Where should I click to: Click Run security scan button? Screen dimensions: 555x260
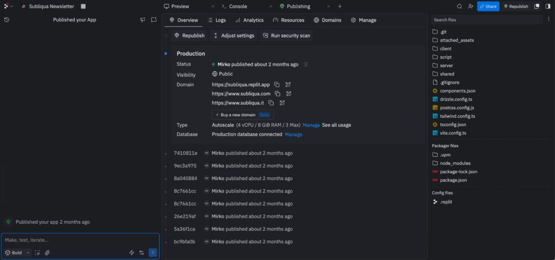click(x=287, y=36)
